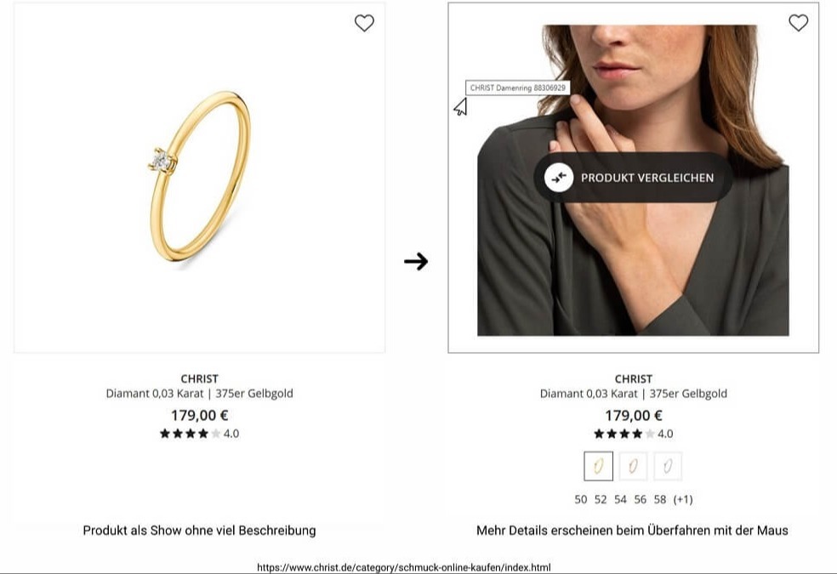Click the black arrow between the product cards
Image resolution: width=837 pixels, height=574 pixels.
(x=416, y=261)
